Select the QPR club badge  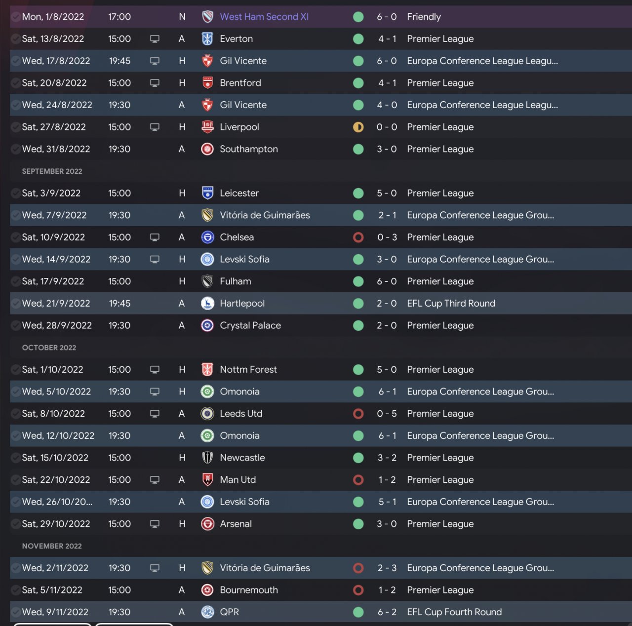(x=207, y=612)
